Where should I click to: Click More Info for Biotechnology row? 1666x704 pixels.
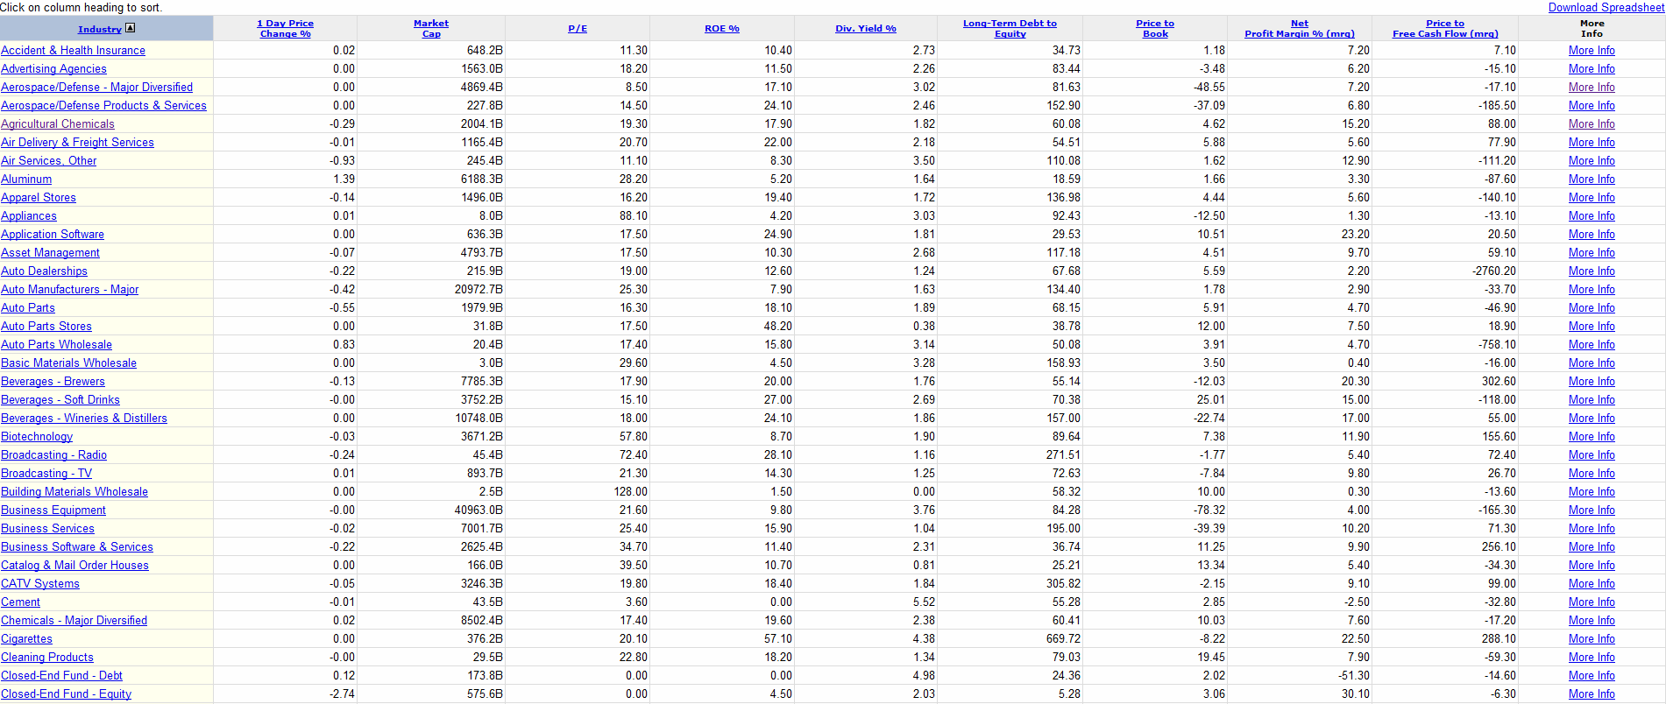(1592, 437)
